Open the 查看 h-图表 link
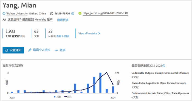The image size is (192, 101). [x=63, y=36]
